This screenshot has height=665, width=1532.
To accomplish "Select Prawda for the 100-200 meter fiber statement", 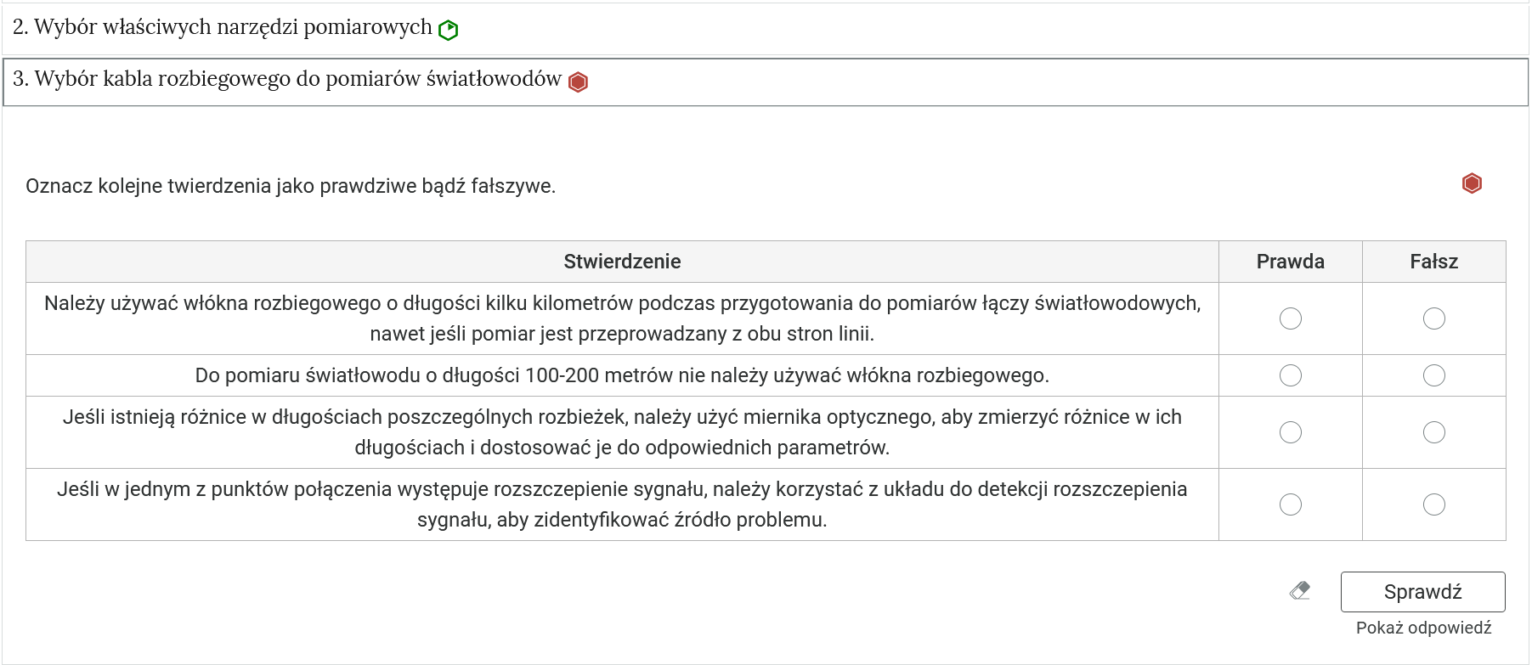I will 1291,375.
